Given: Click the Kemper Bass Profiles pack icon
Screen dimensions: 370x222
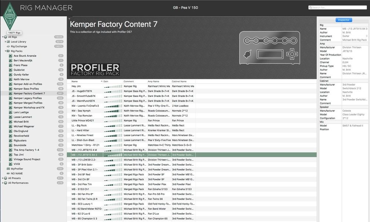Looking at the screenshot, I should pyautogui.click(x=10, y=89).
